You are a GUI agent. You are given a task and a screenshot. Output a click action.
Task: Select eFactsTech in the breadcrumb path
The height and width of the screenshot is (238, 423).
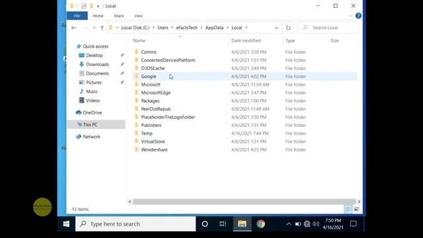[186, 28]
